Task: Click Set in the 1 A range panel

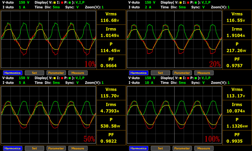Action: click(34, 73)
